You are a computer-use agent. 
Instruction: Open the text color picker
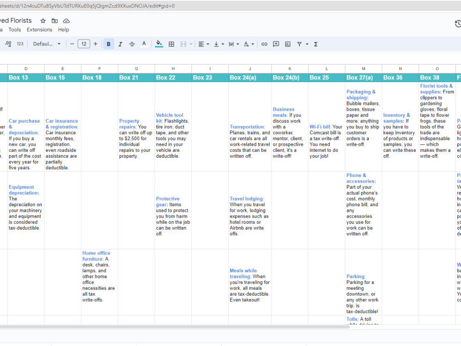point(144,44)
